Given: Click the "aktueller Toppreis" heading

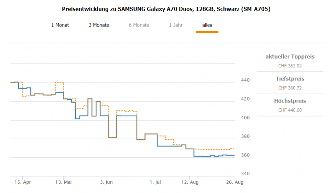Looking at the screenshot, I should [290, 57].
